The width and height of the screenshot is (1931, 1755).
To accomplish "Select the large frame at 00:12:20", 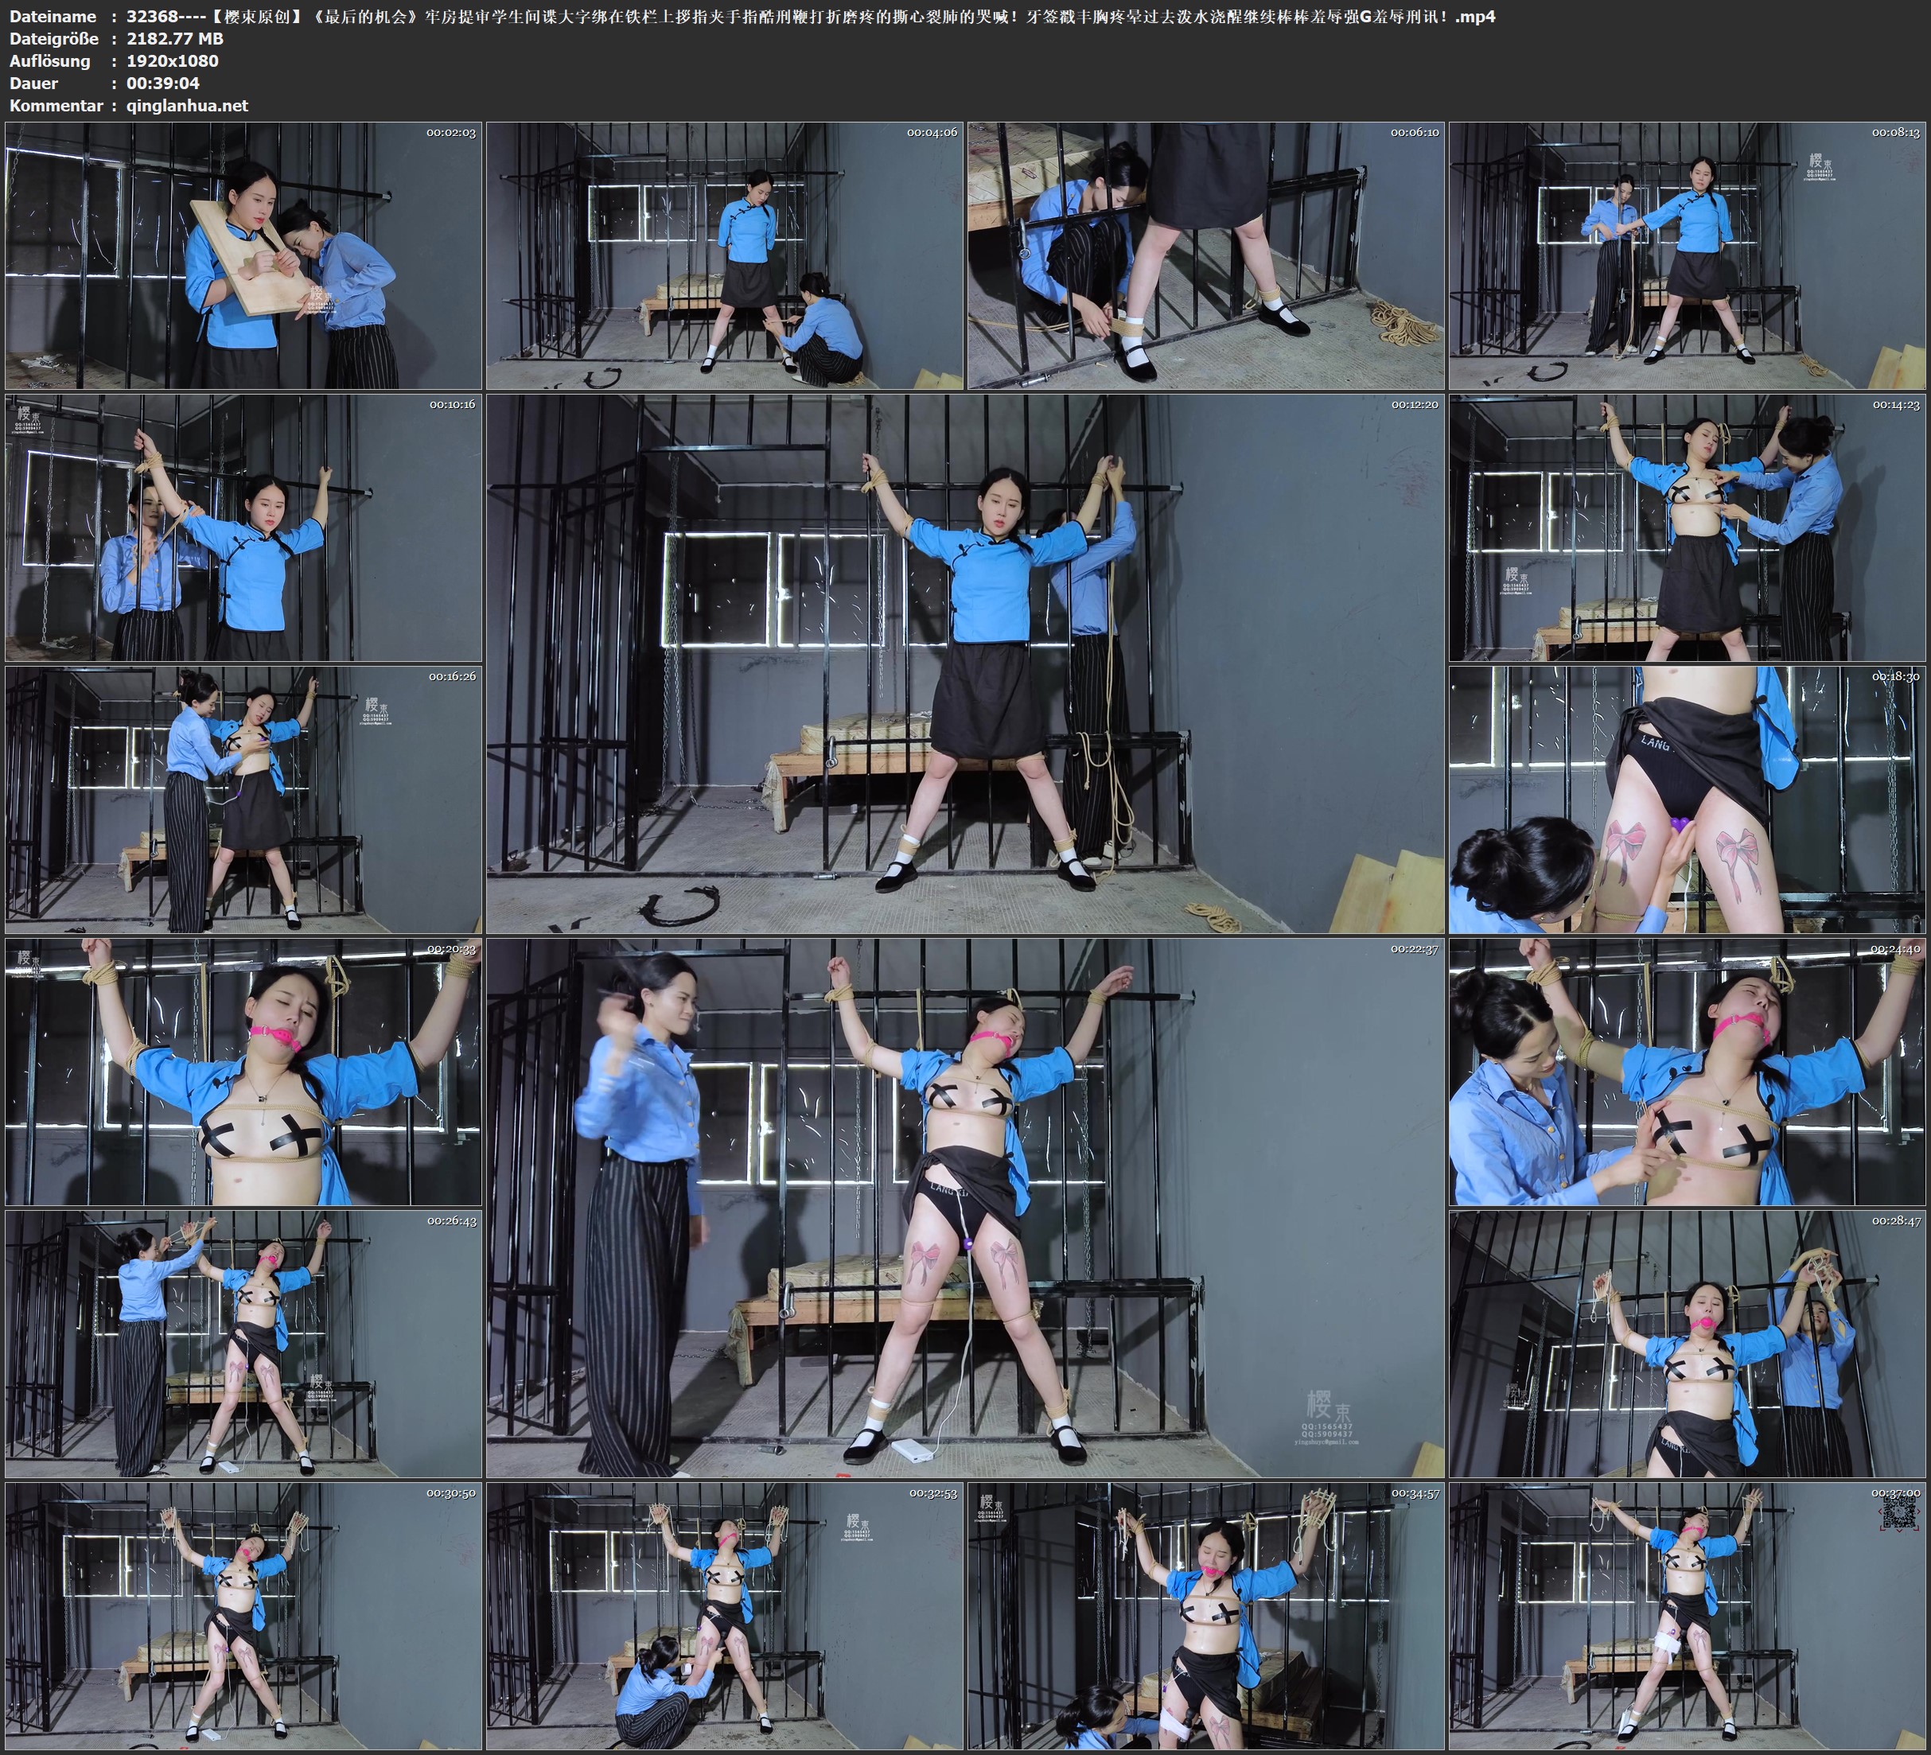I will tap(964, 663).
